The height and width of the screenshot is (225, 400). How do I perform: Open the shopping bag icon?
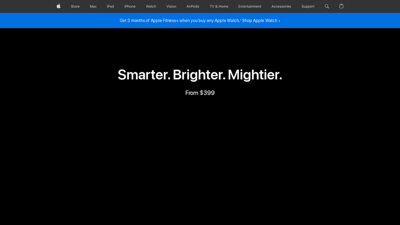point(341,6)
